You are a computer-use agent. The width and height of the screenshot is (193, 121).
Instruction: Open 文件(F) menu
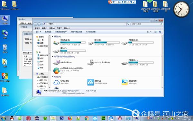click(x=37, y=28)
